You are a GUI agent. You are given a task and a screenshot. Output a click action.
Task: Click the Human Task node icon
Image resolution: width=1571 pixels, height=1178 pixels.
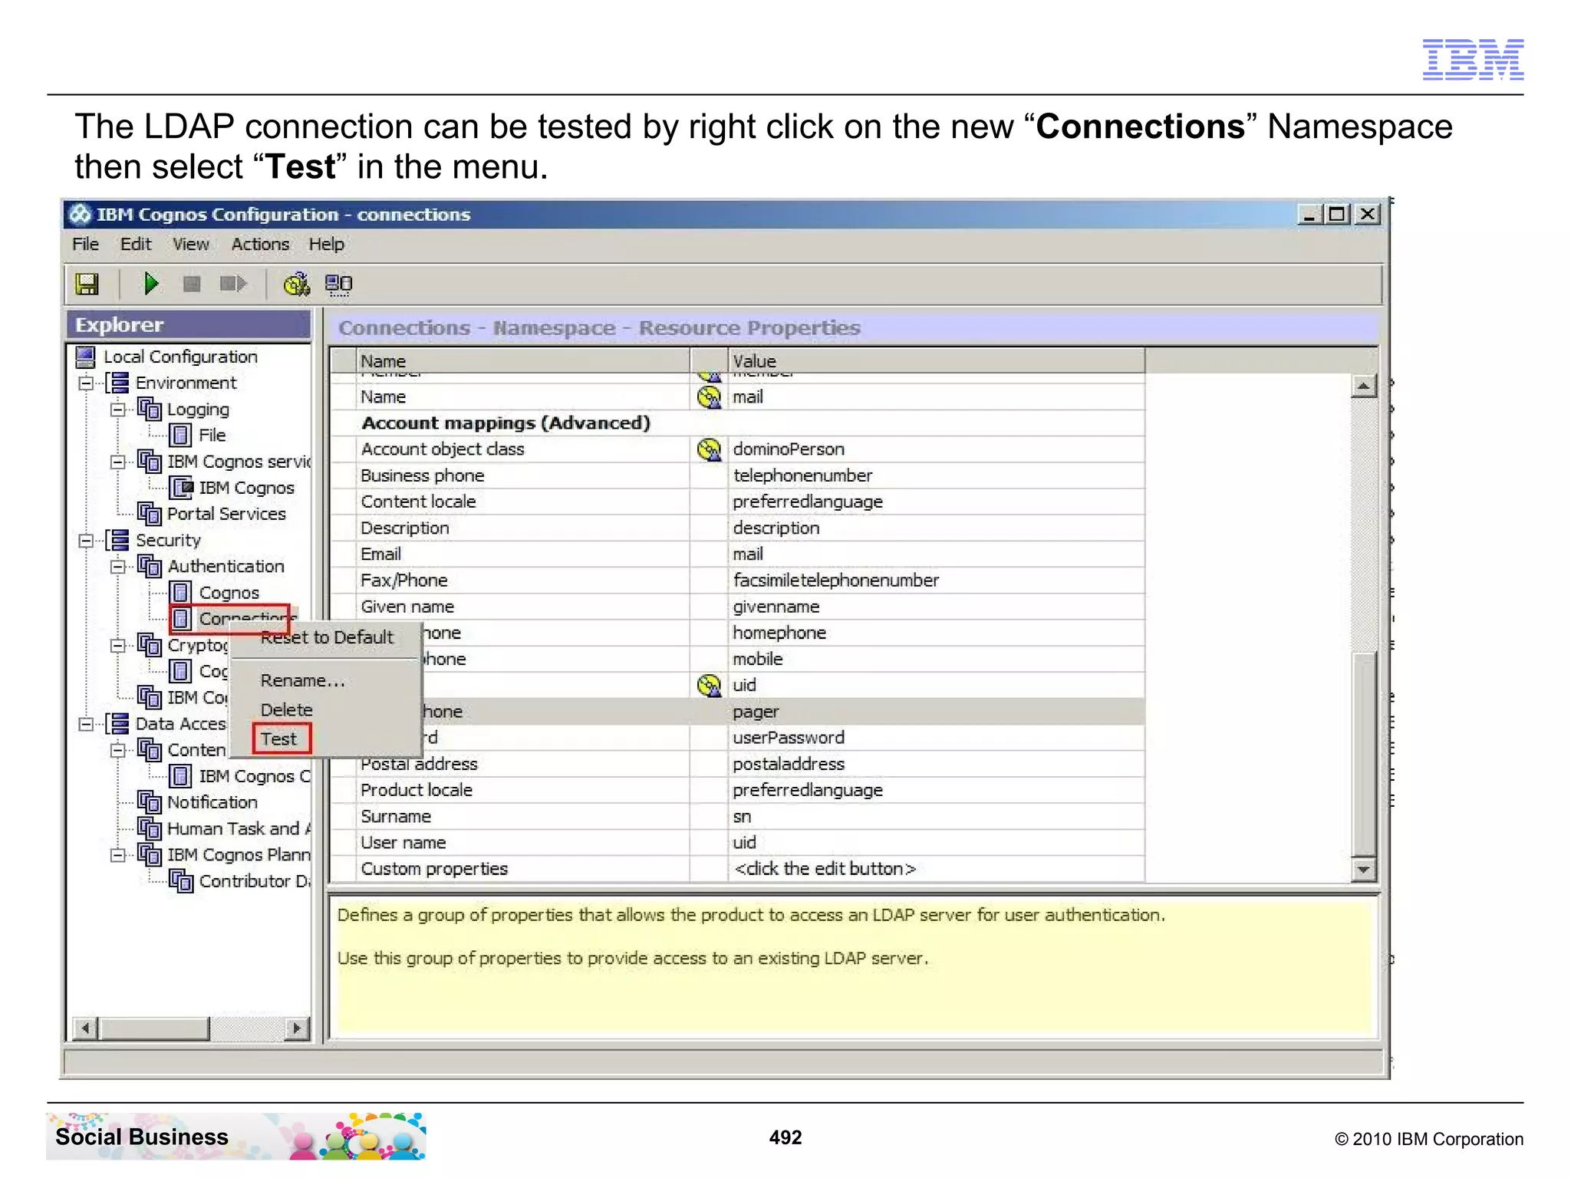150,828
